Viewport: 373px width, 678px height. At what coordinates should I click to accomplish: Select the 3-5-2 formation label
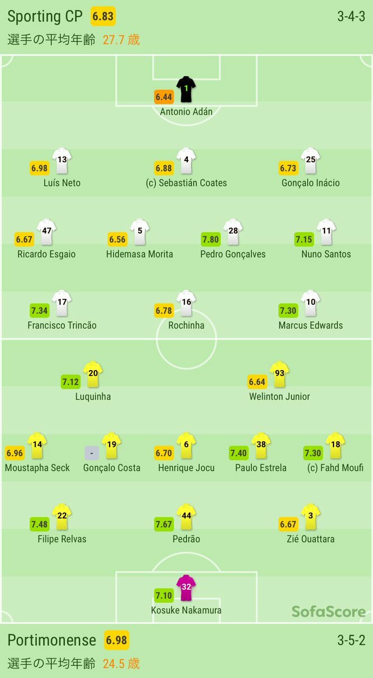352,640
